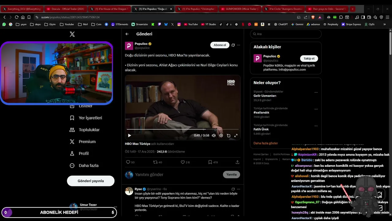Click the X logo home icon

coord(72,34)
